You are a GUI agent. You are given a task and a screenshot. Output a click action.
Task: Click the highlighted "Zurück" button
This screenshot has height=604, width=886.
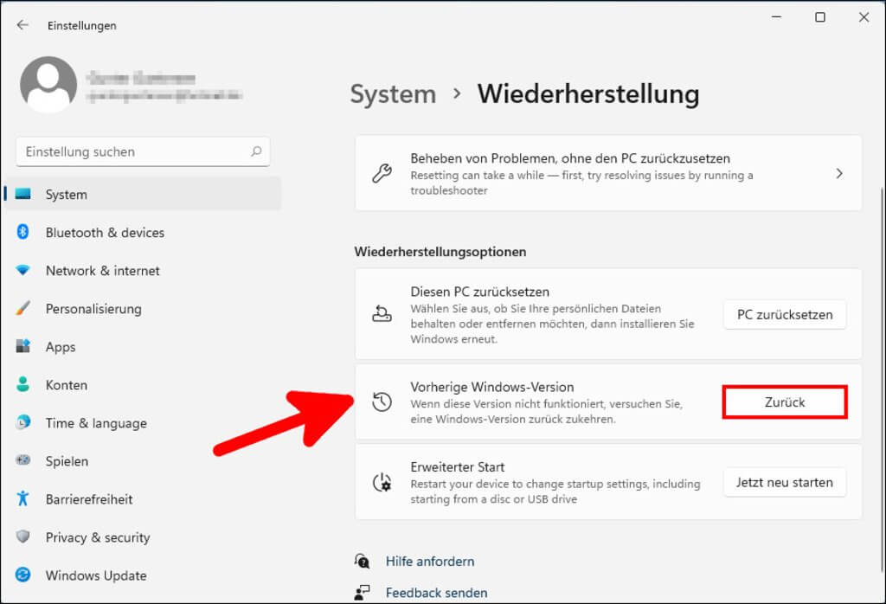784,402
